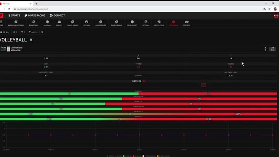
Task: Click the info icon next to Volleyball
Action: 31,40
